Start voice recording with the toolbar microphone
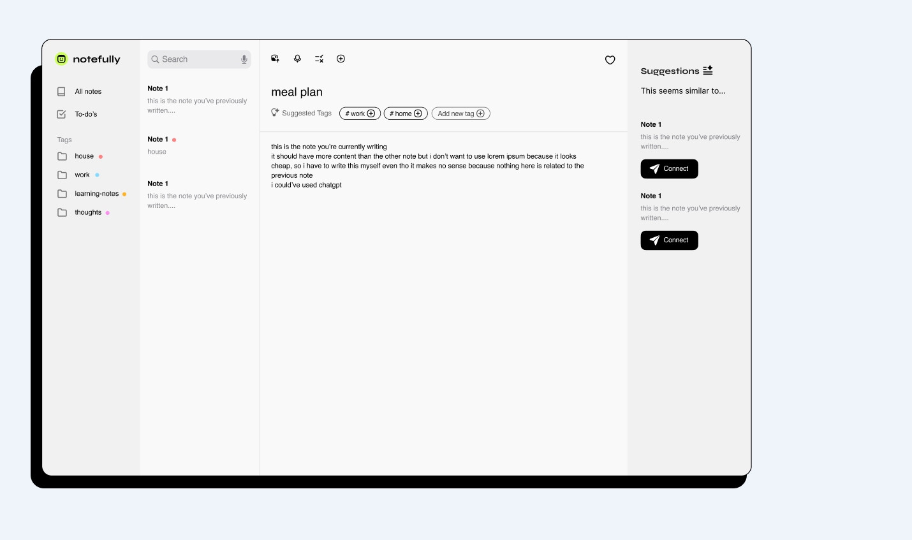This screenshot has width=912, height=540. [x=297, y=59]
